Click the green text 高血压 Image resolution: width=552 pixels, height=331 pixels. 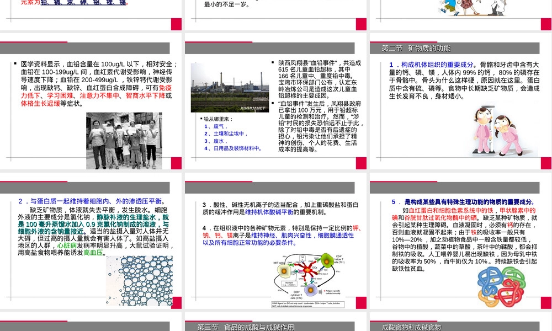pos(93,253)
